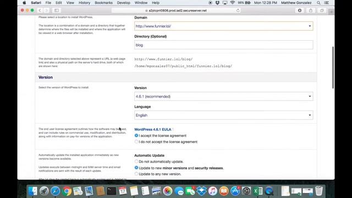Open App Store from the Dock
Screen dimensions: 352x198
click(235, 191)
